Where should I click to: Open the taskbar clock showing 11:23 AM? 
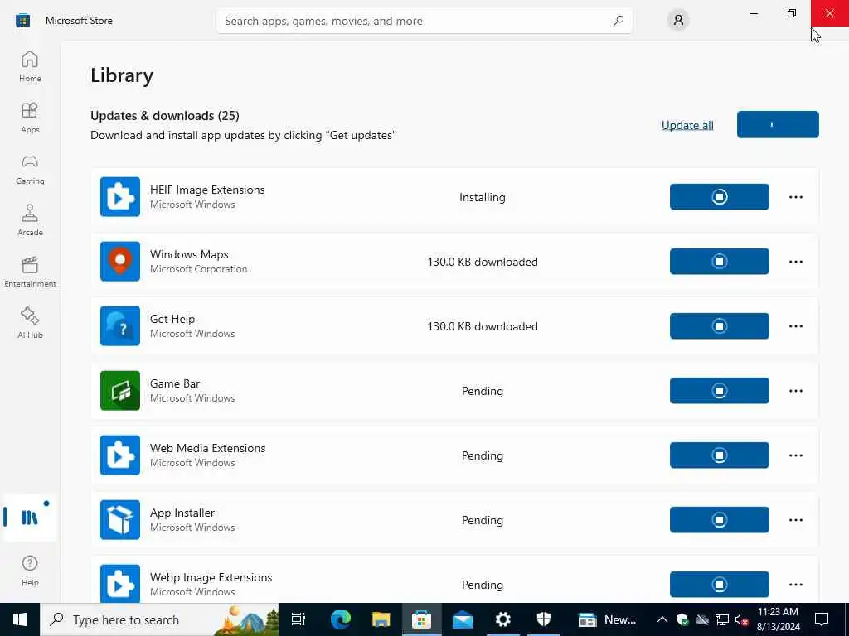click(x=778, y=619)
